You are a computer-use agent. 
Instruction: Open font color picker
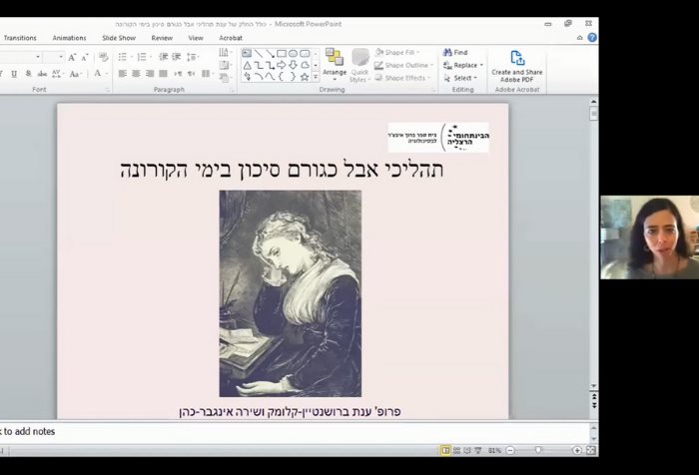[100, 74]
